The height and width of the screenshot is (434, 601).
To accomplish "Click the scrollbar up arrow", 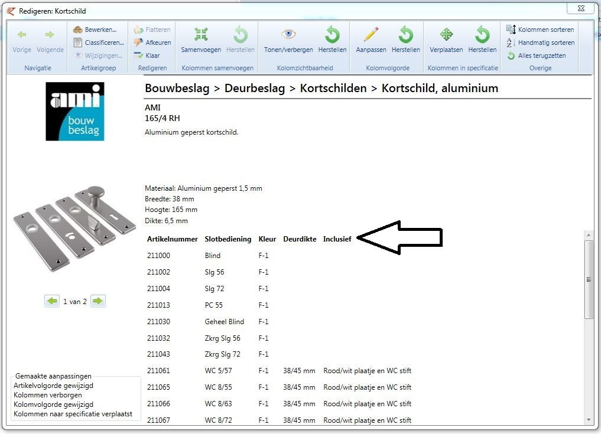I will coord(589,234).
